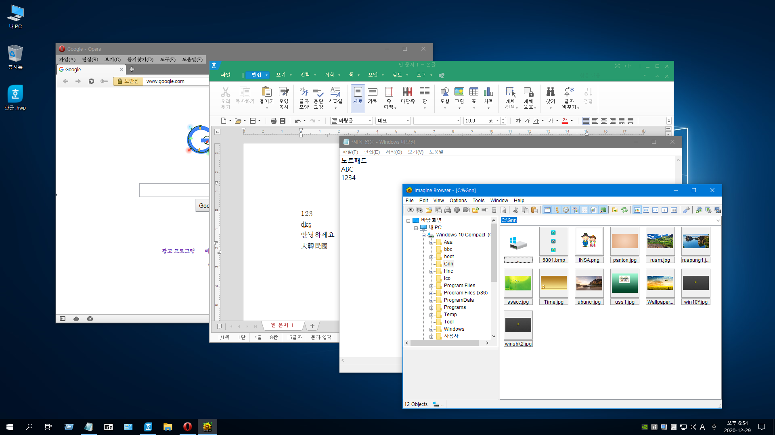Toggle preview panel eye button in Imagine
The height and width of the screenshot is (435, 775).
tap(575, 210)
